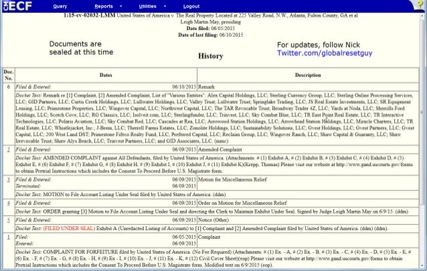Click "ORDER granting [3] Motion" docket text

pos(75,211)
